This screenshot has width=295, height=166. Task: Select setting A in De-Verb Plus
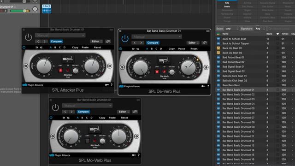(147, 49)
